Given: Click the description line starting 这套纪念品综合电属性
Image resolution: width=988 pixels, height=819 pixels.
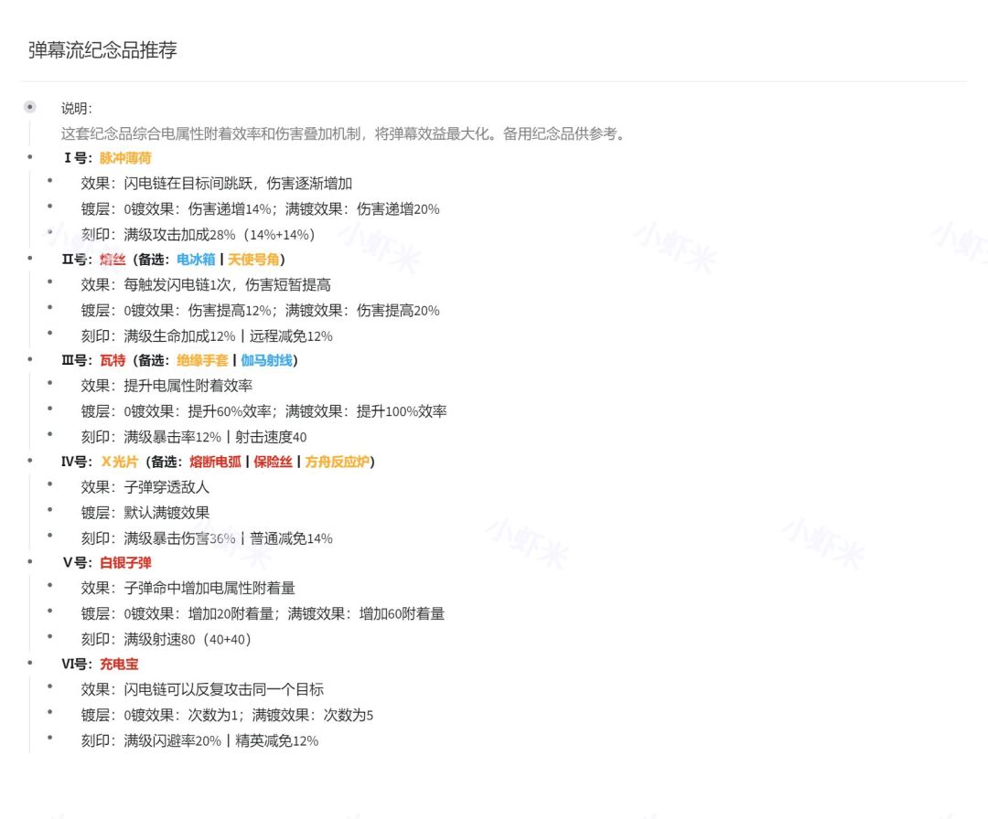Looking at the screenshot, I should point(343,133).
